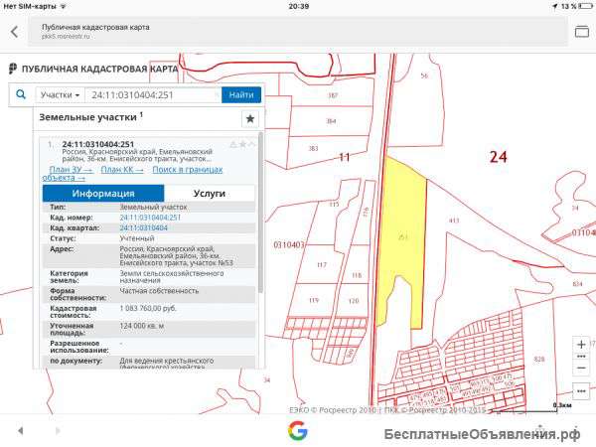This screenshot has width=596, height=447.
Task: Open cadastral number 24:11:0310404:251 link
Action: coord(150,217)
